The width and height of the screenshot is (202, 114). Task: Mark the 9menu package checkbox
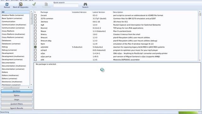[x=35, y=35]
